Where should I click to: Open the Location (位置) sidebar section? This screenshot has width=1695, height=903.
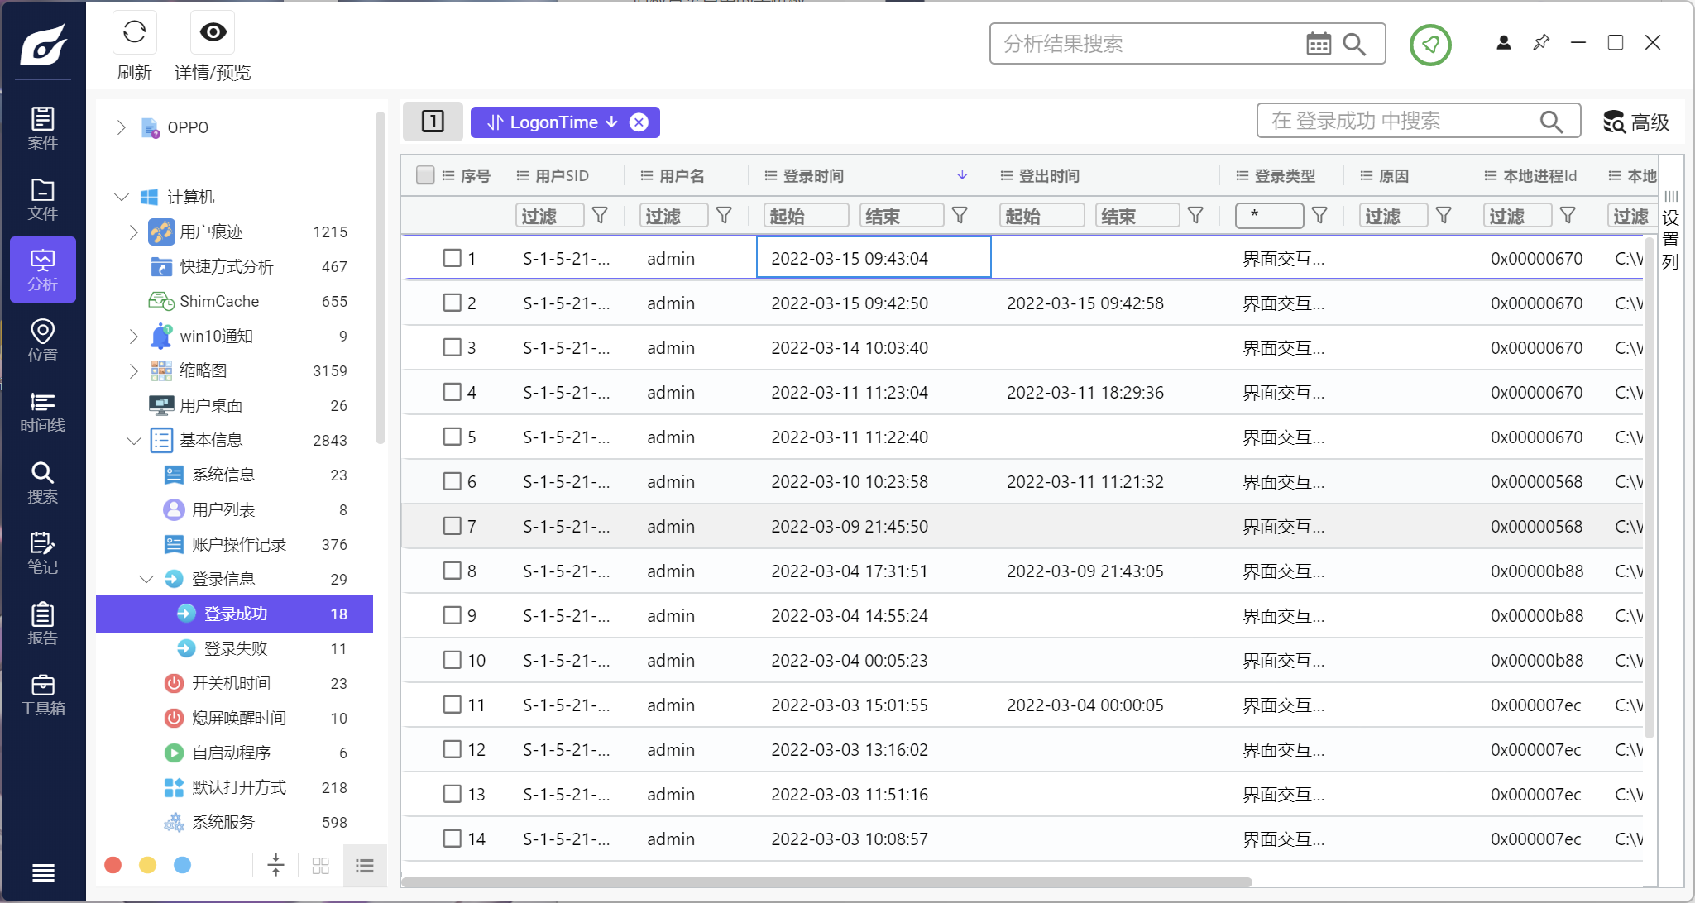click(43, 341)
